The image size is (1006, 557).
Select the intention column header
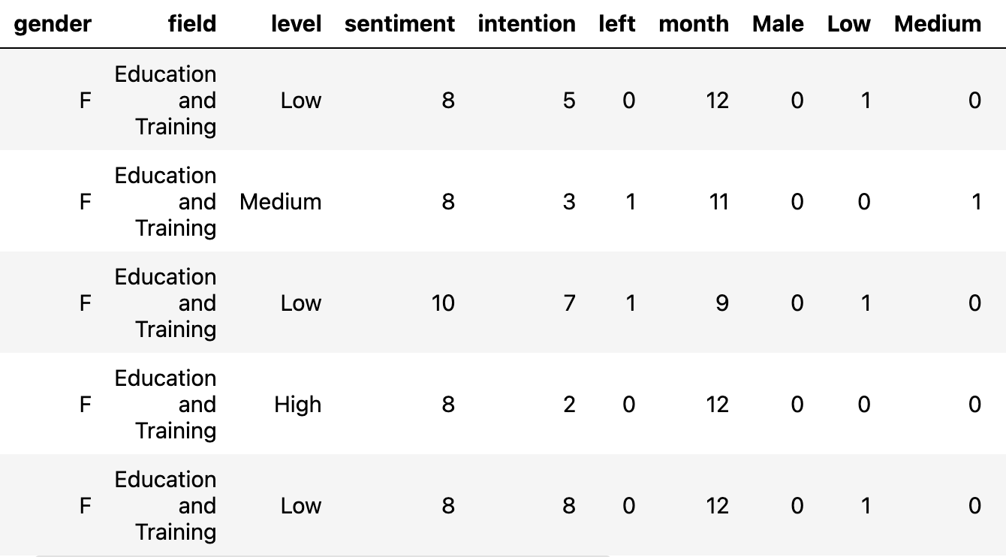point(526,24)
